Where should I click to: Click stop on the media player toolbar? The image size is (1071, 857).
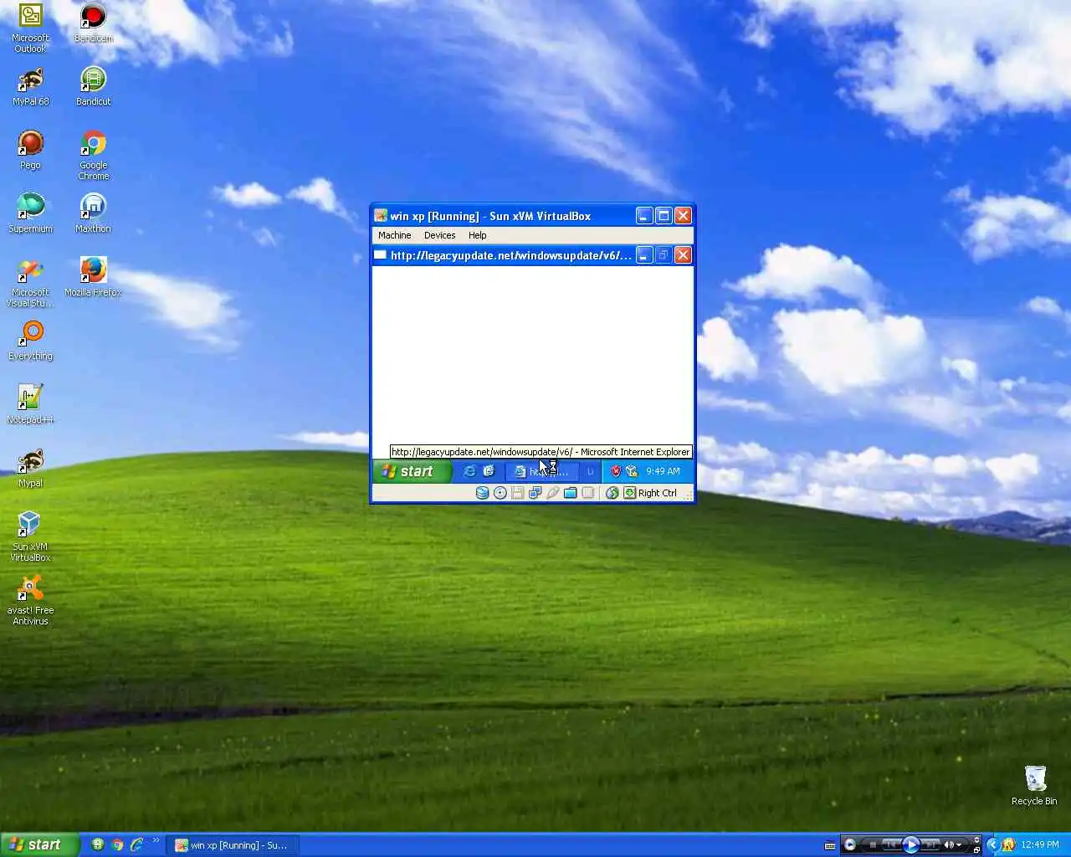[873, 845]
